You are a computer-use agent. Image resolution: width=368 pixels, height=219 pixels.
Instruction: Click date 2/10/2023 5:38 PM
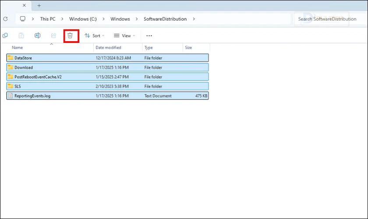112,86
